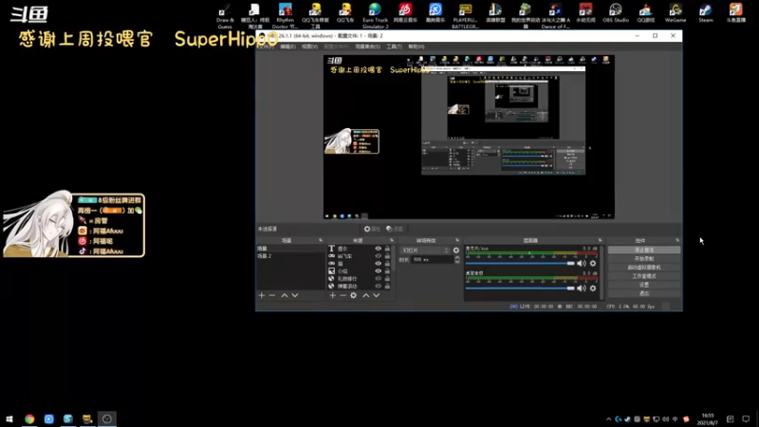This screenshot has width=759, height=427.
Task: Open PLAYERUNKNOWN'S BATTLEGROUNDS desktop icon
Action: point(465,15)
